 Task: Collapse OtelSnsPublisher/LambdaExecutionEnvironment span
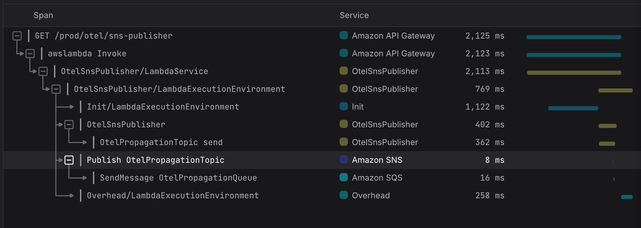56,89
